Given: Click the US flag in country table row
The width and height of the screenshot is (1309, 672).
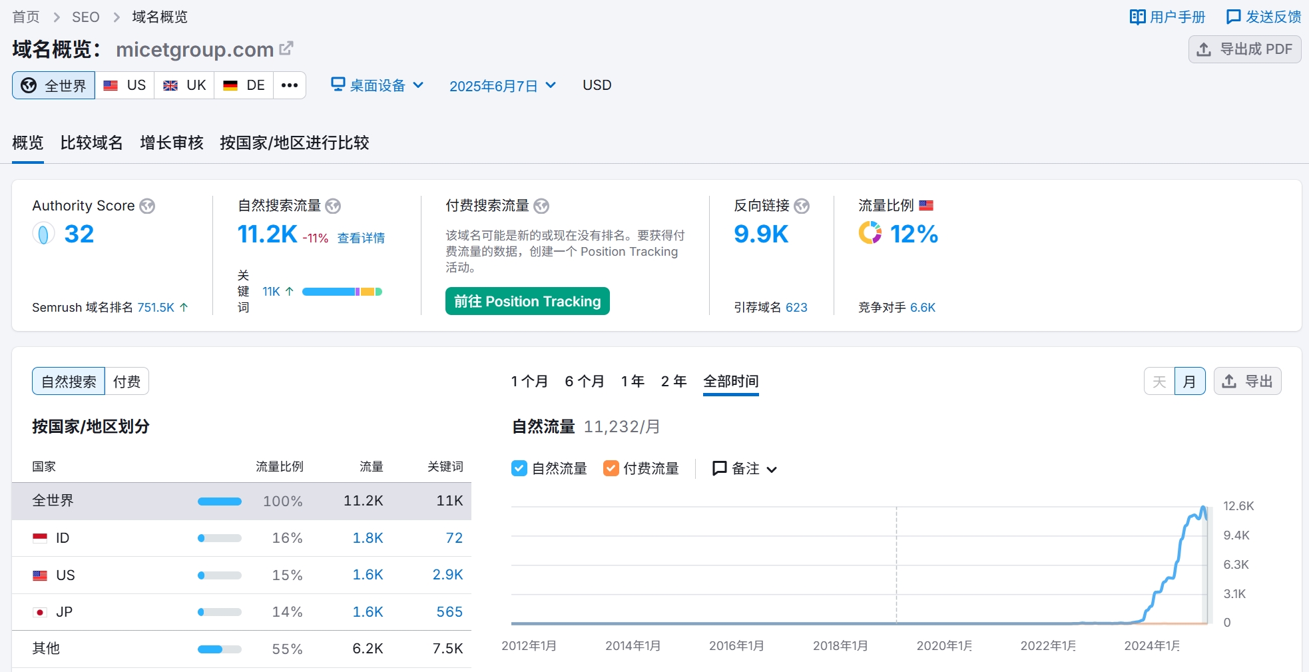Looking at the screenshot, I should pyautogui.click(x=40, y=575).
